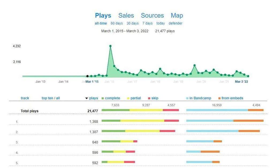
Task: Show today's play stats
Action: tap(161, 23)
